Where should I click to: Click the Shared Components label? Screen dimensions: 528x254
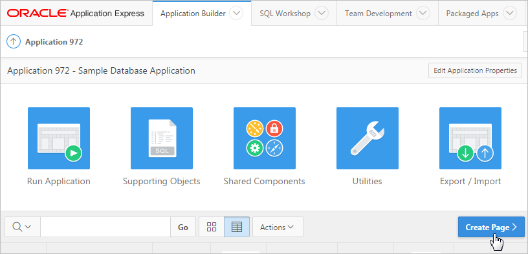(265, 182)
